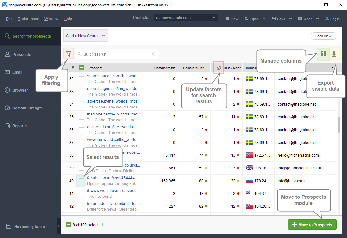The image size is (347, 238).
Task: Check the checkbox for row 36
Action: tap(81, 130)
